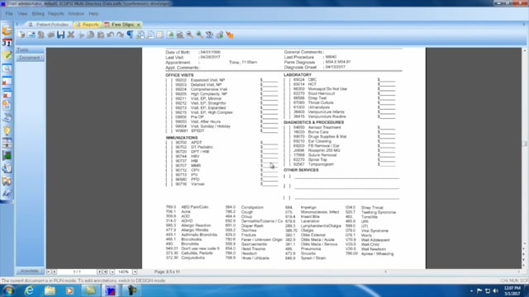Viewport: 529px width, 297px height.
Task: Open the Billing menu
Action: [x=38, y=14]
